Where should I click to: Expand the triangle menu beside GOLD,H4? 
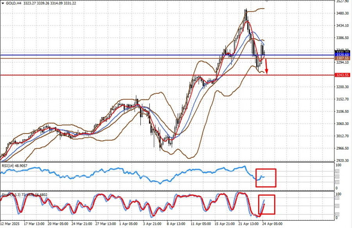pos(3,3)
